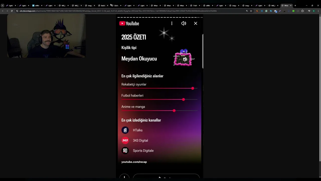Click the 343 Digital channel avatar

tap(125, 140)
